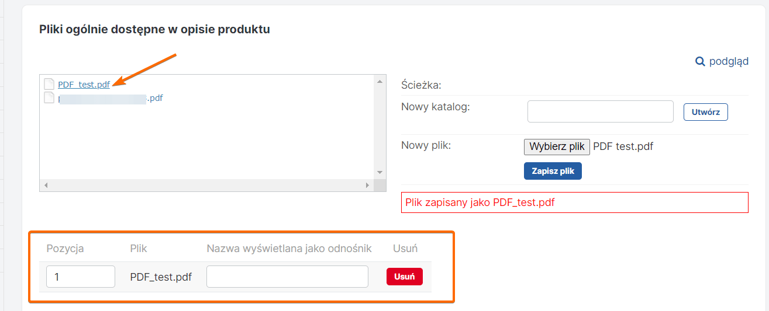This screenshot has width=769, height=311.
Task: Click the file list's horizontal scrollbar track
Action: pyautogui.click(x=206, y=186)
